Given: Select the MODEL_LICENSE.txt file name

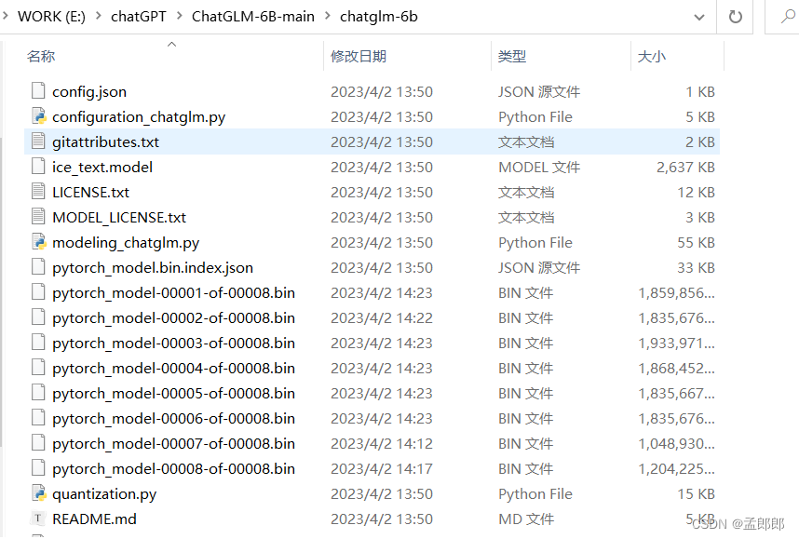Looking at the screenshot, I should click(119, 218).
